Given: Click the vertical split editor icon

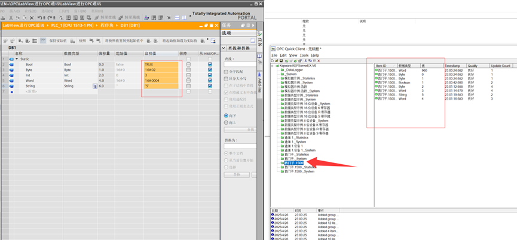Looking at the screenshot, I should (184, 18).
